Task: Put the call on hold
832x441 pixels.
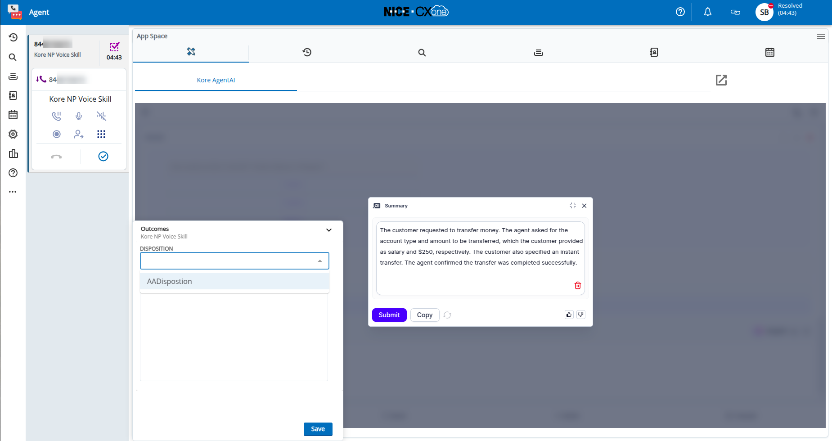Action: (x=56, y=116)
